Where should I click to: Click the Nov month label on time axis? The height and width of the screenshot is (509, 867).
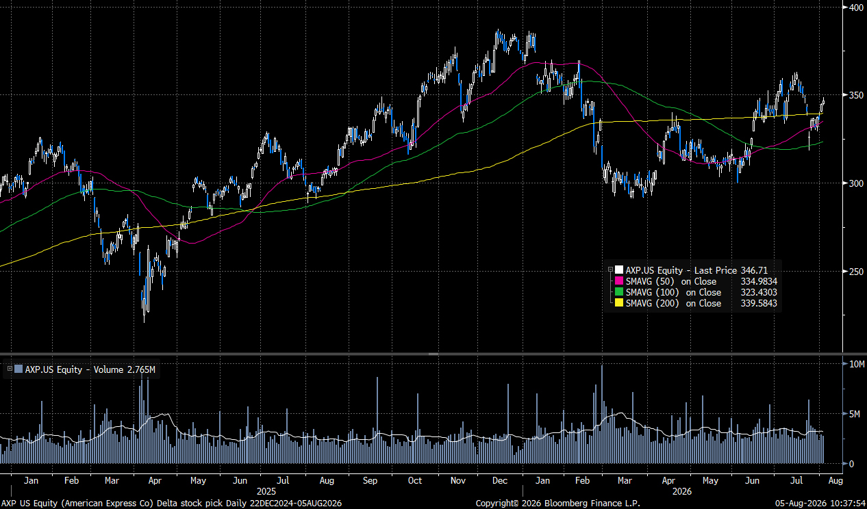[457, 481]
